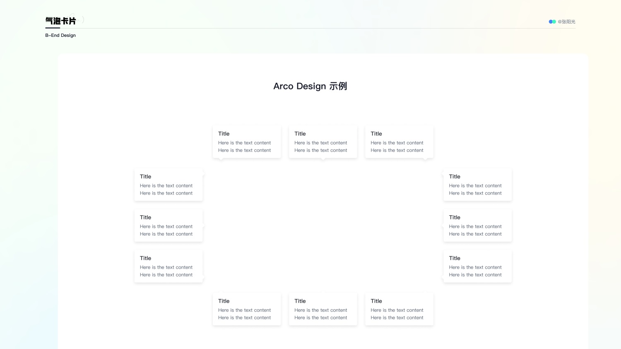Click card with arrow at bottom-right corner

coord(399,142)
